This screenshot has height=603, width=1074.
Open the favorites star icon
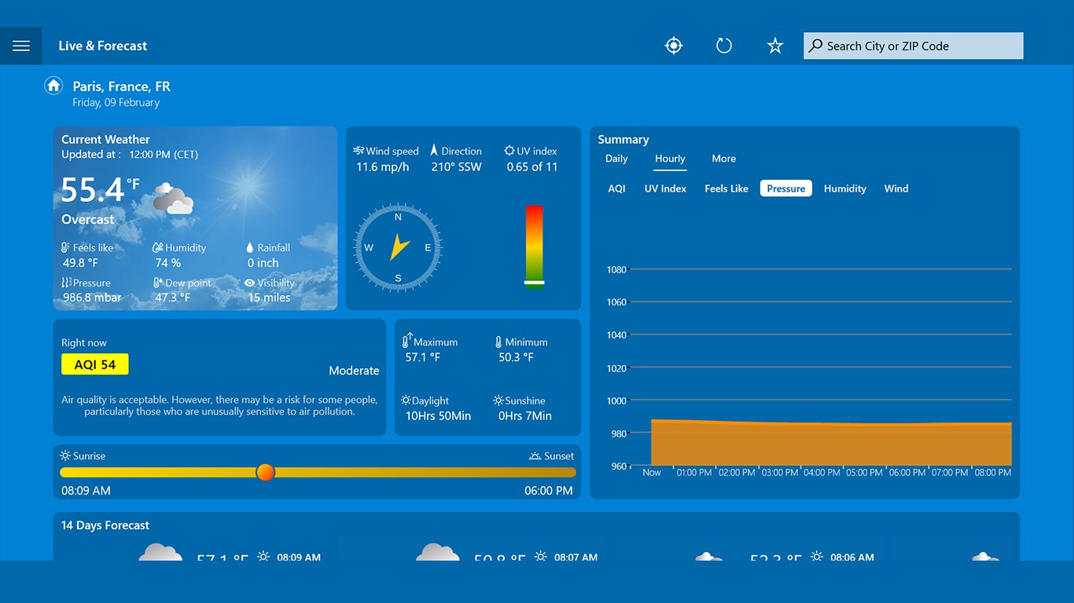click(774, 46)
